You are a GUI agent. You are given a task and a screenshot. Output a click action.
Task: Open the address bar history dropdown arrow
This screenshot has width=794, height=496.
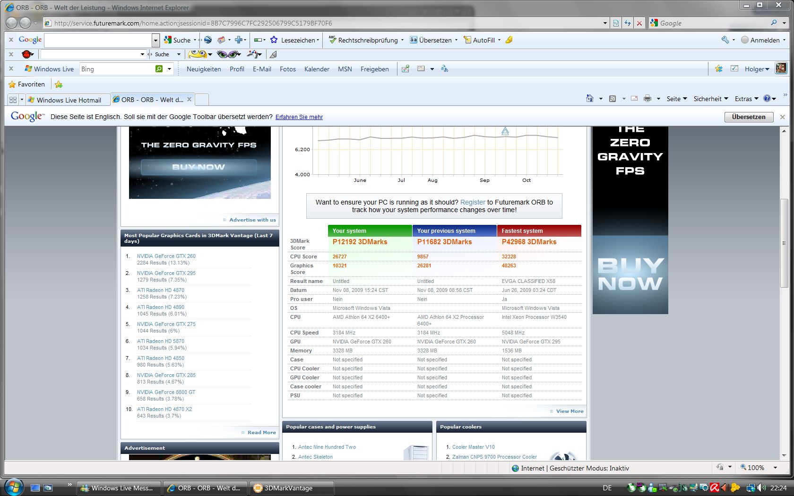pos(605,23)
